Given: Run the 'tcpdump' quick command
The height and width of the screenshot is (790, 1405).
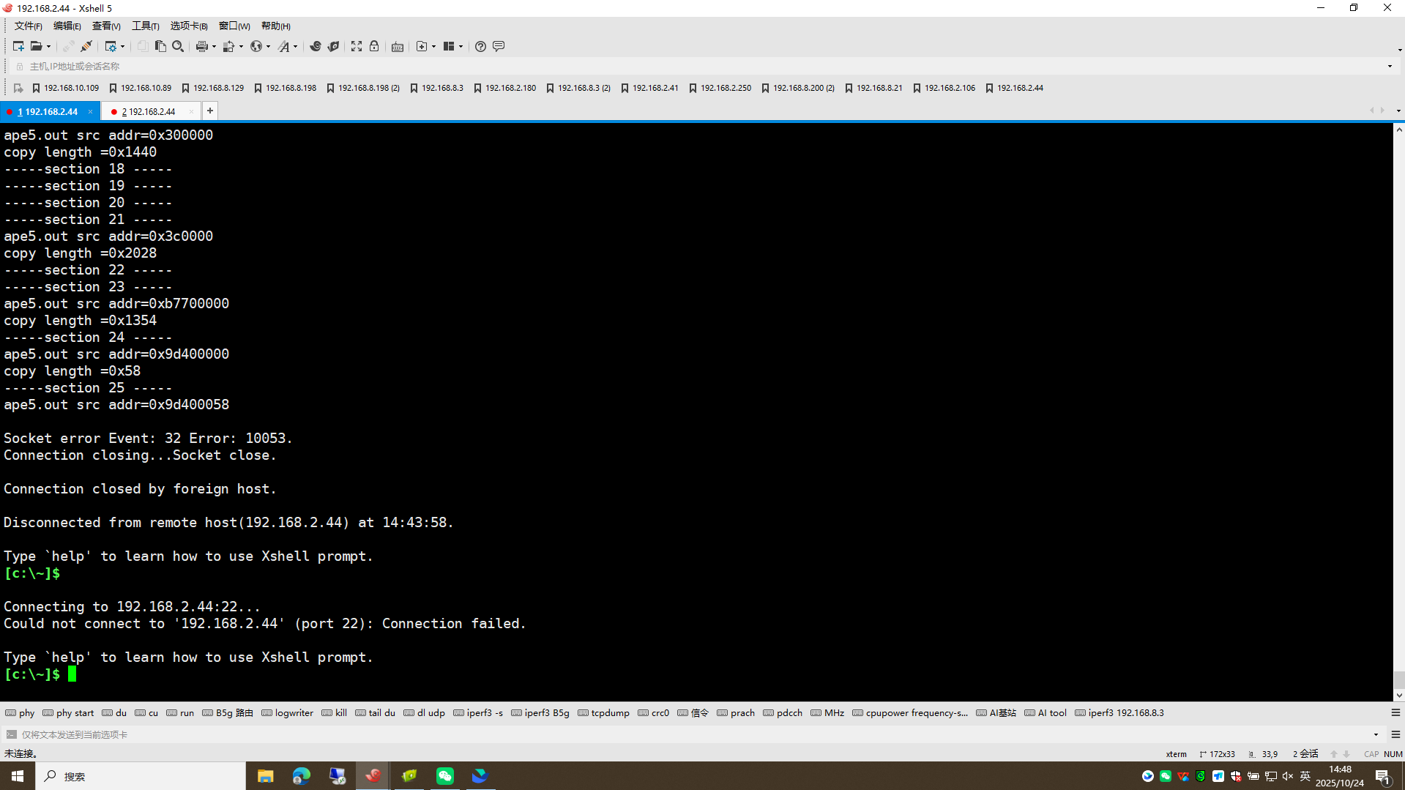Looking at the screenshot, I should [604, 712].
